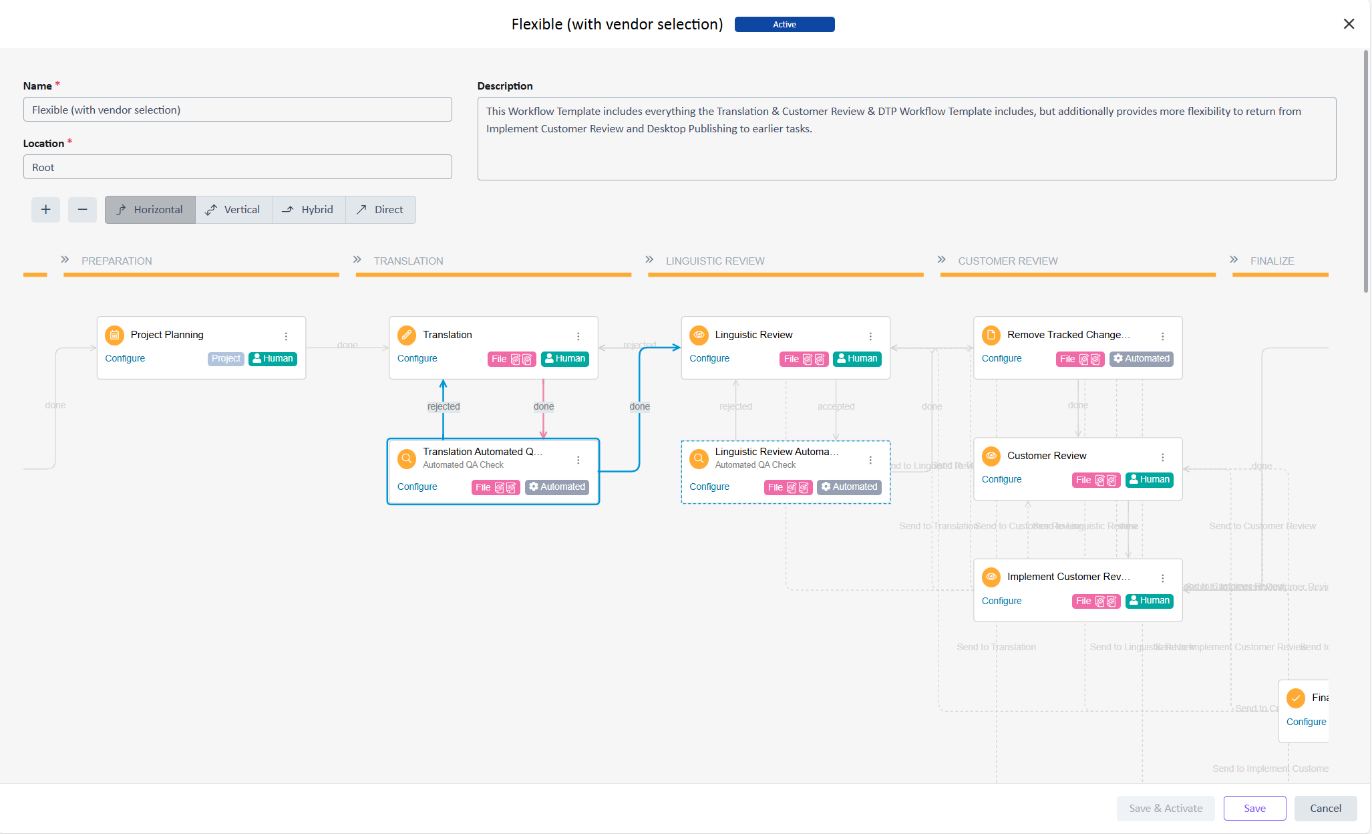Switch connector layout to Horizontal
The image size is (1372, 834).
(150, 210)
